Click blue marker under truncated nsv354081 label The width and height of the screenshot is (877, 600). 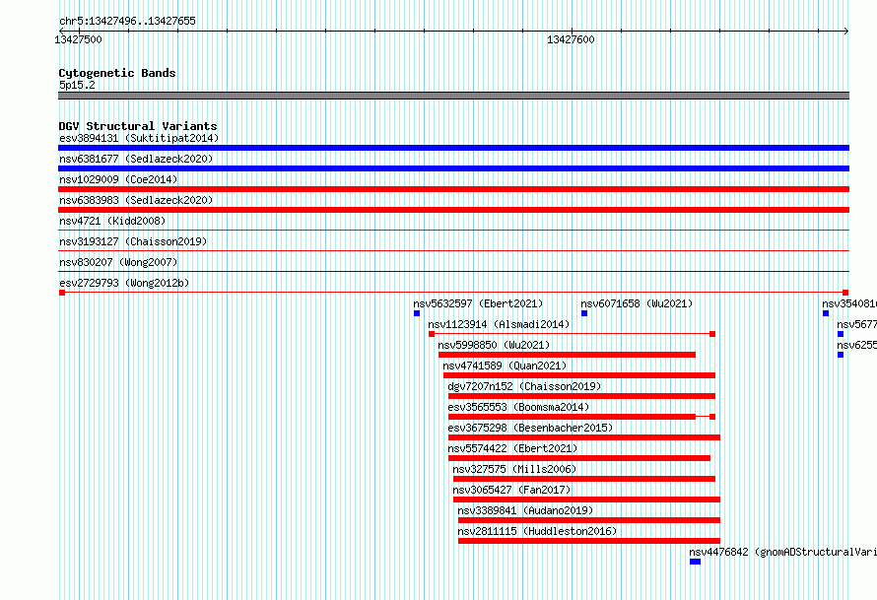[x=826, y=313]
